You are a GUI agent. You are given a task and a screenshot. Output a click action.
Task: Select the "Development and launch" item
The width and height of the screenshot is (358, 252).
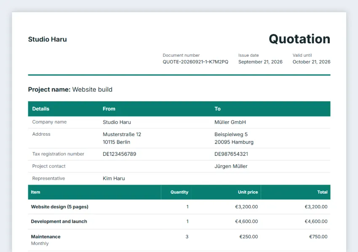[x=59, y=221]
